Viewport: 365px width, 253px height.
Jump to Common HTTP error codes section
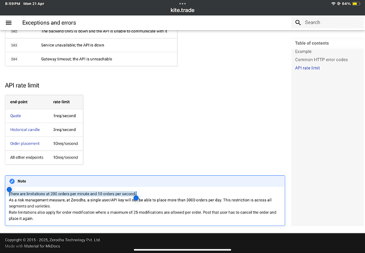pos(321,60)
